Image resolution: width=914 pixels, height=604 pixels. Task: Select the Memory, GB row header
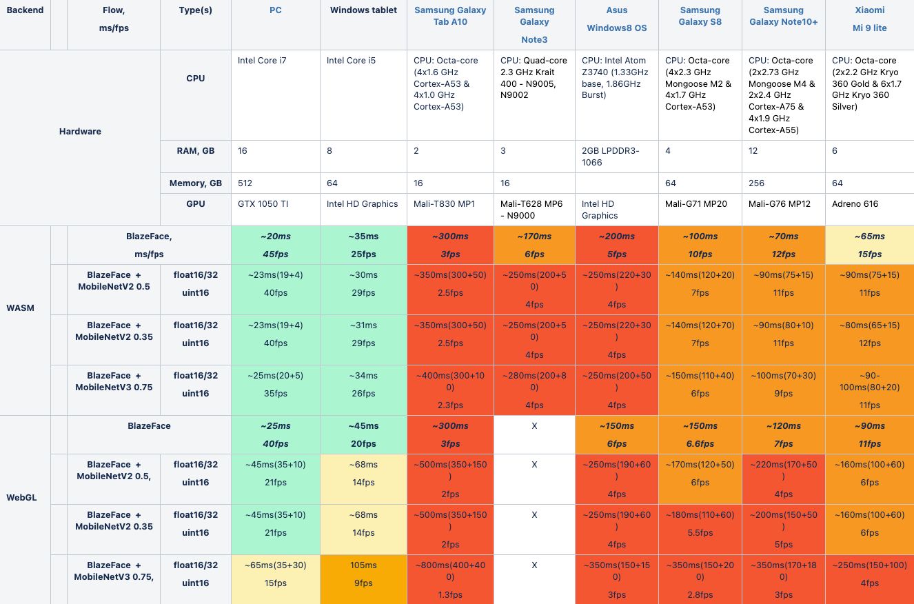(196, 183)
